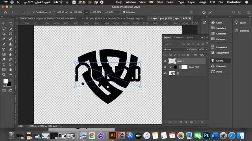Expand status bar info arrow
Viewport: 252px width, 141px height.
[x=61, y=126]
